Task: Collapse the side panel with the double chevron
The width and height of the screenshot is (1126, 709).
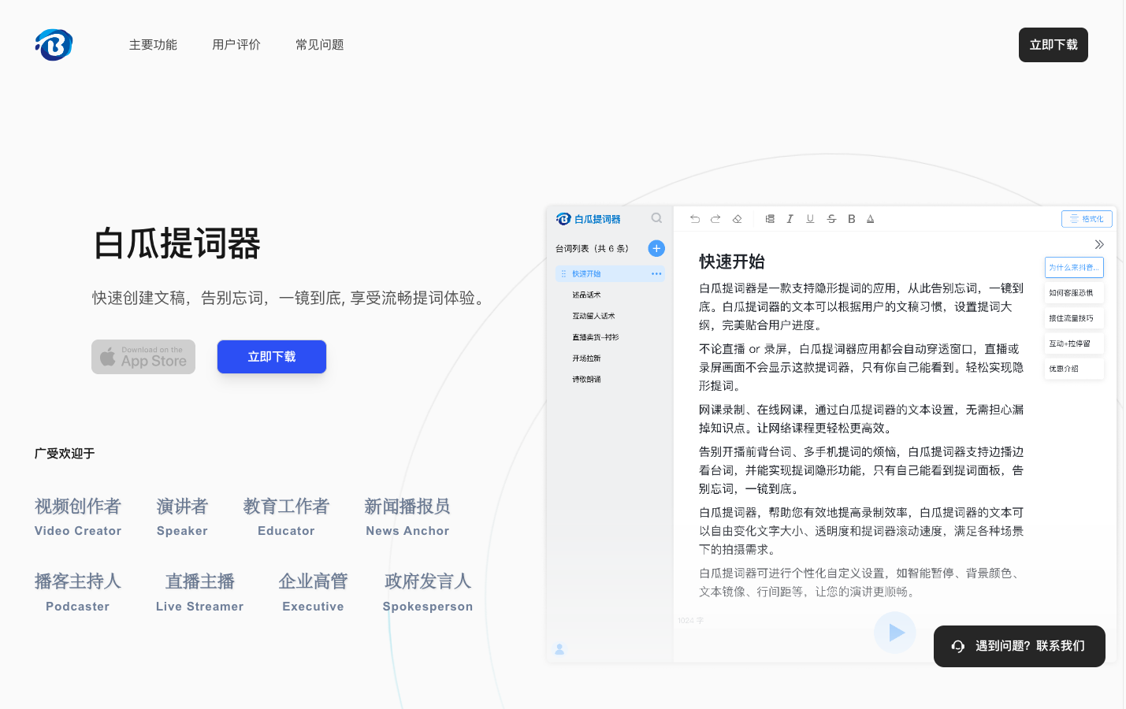Action: (1099, 244)
